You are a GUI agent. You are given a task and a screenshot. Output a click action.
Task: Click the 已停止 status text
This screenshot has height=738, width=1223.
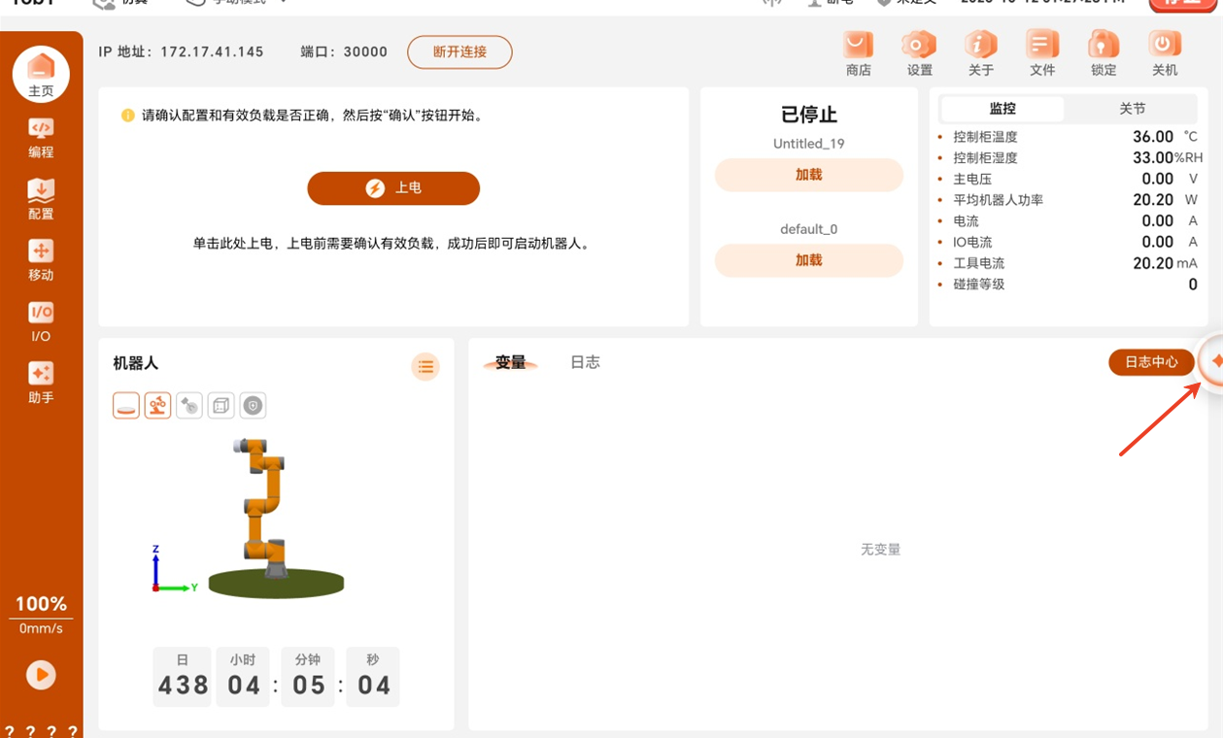(809, 115)
